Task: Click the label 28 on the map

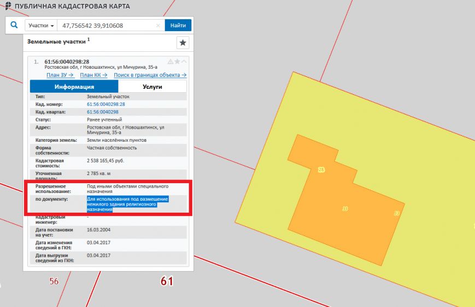Action: coord(321,170)
